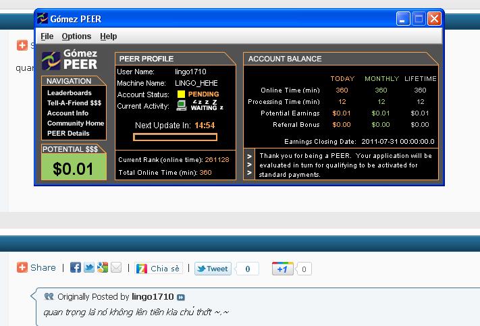This screenshot has height=326, width=480.
Task: Click the Next Update progress bar
Action: (x=175, y=137)
